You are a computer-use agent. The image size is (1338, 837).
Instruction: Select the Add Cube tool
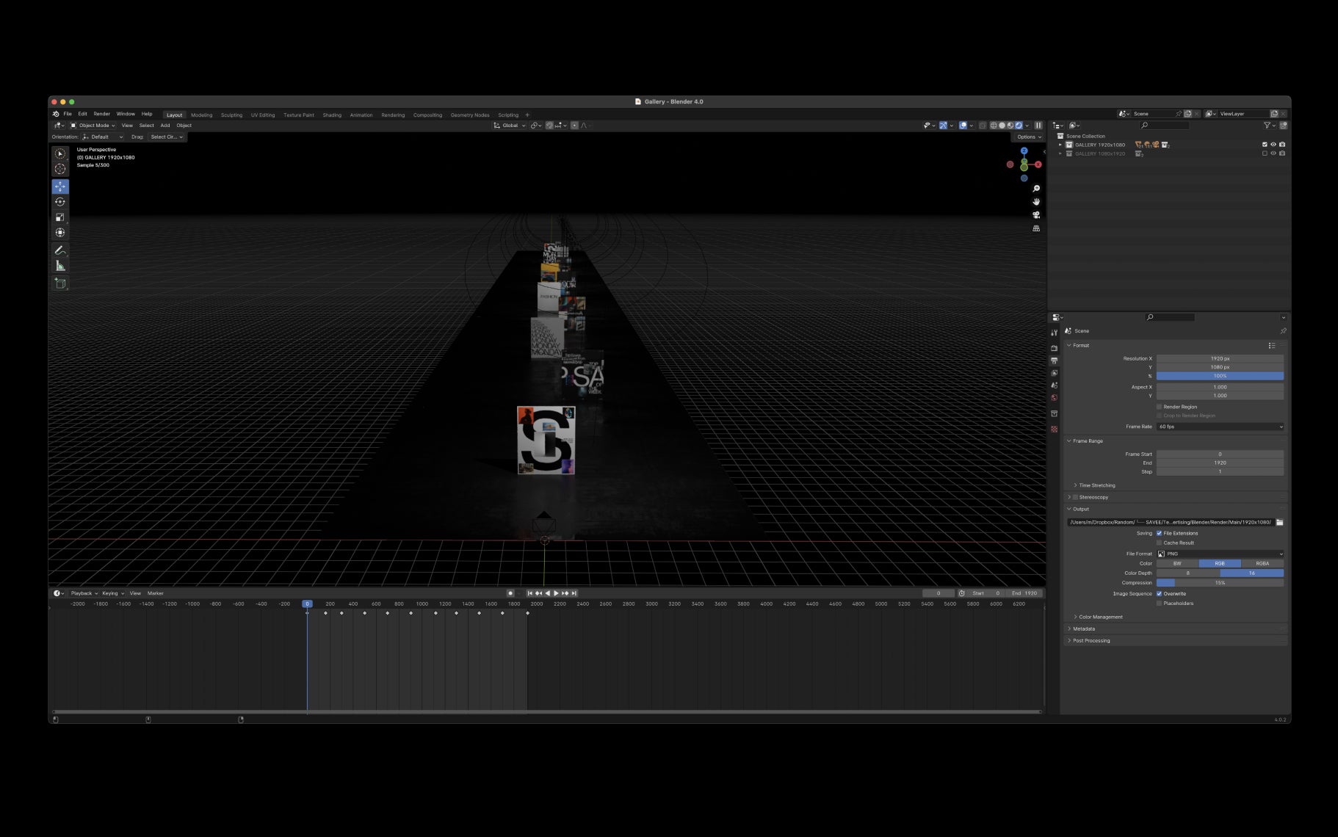point(60,283)
